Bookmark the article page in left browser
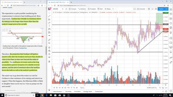 click(x=38, y=5)
